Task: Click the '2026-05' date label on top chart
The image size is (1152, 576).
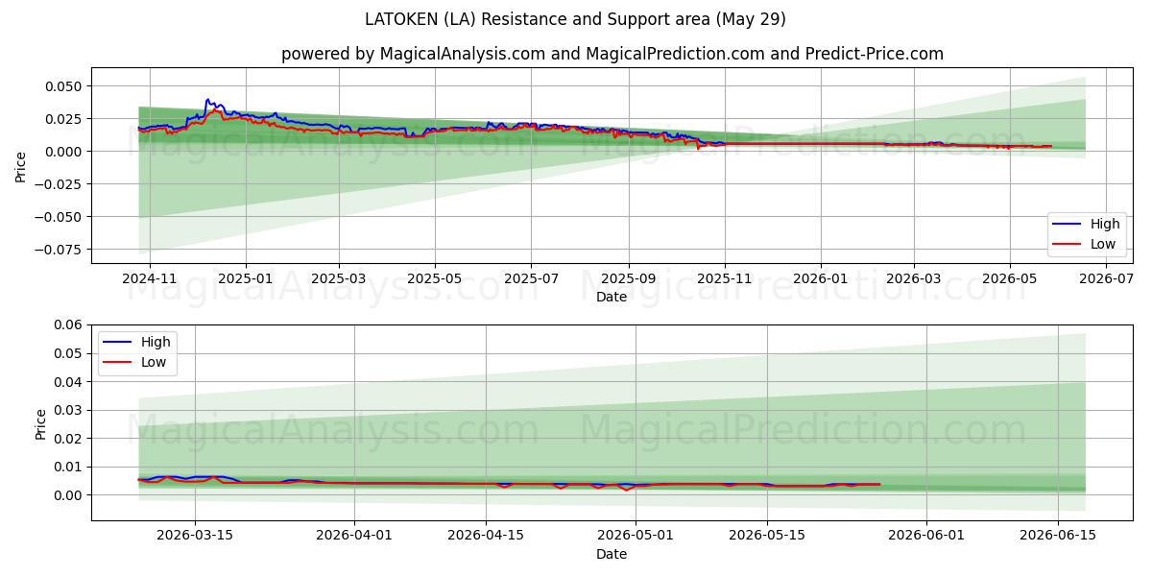Action: pyautogui.click(x=1010, y=279)
